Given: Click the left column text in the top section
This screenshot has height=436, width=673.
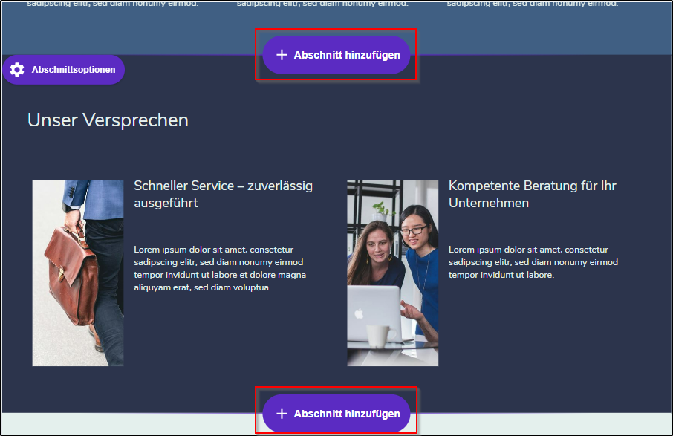Looking at the screenshot, I should 113,4.
